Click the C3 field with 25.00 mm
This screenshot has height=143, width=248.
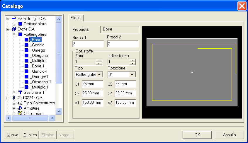[x=93, y=93]
